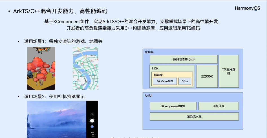Viewport: 267px width, 138px height.
Task: Click the airplane game screenshot thumbnail
Action: tap(41, 68)
